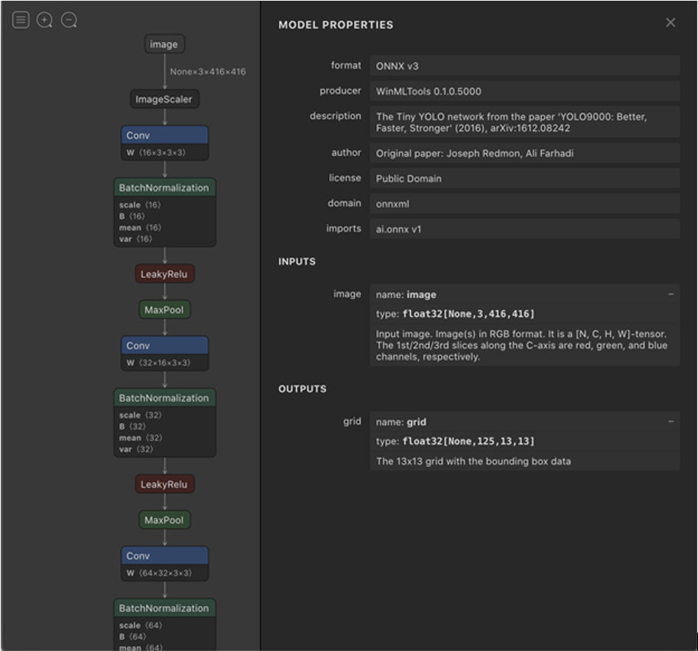Image resolution: width=698 pixels, height=651 pixels.
Task: Select the first BatchNormalization node
Action: 164,188
